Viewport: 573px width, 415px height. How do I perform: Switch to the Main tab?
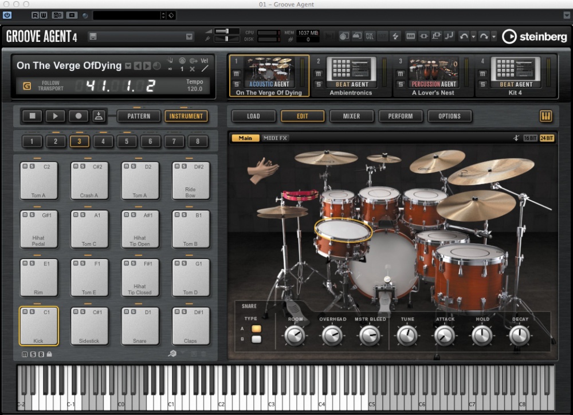click(245, 138)
